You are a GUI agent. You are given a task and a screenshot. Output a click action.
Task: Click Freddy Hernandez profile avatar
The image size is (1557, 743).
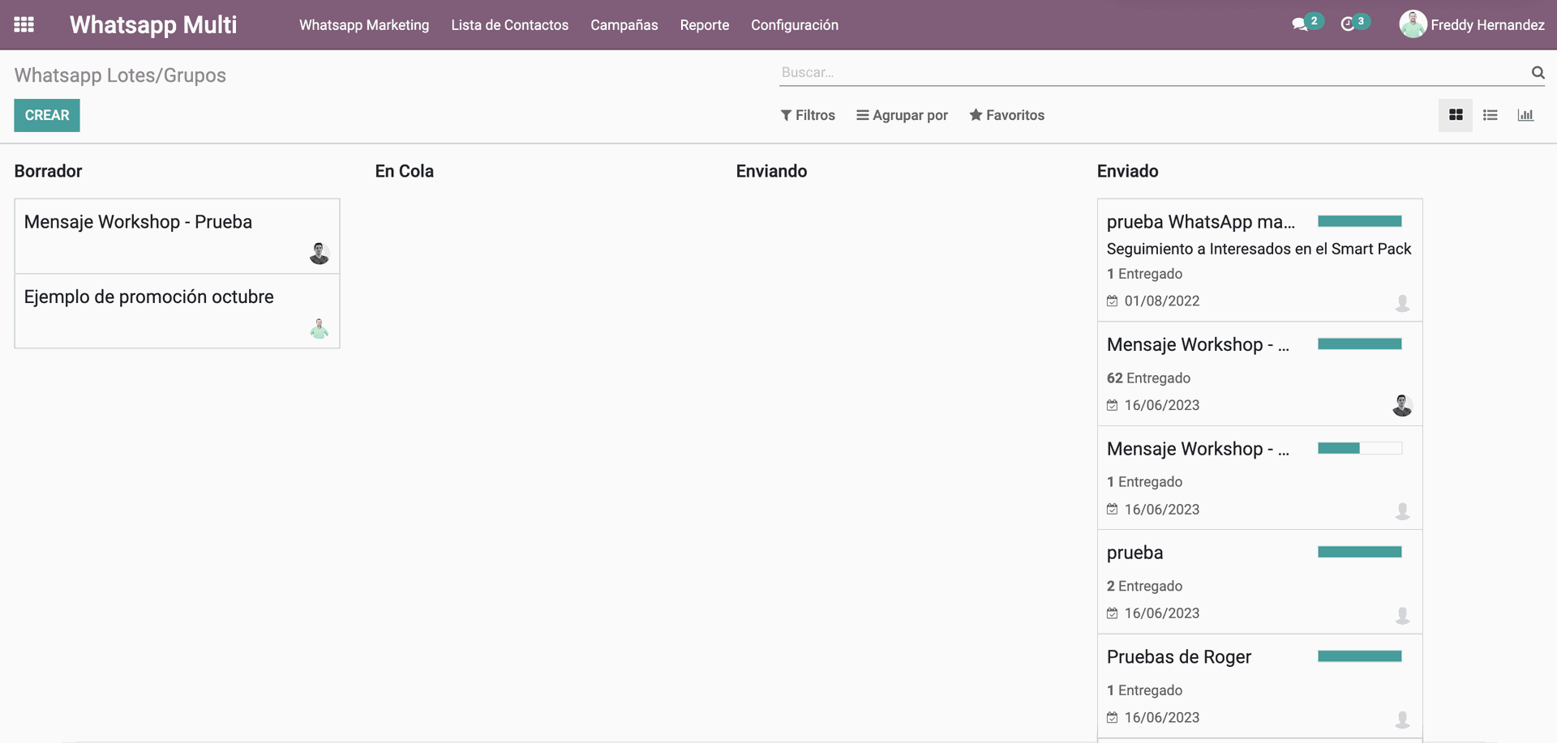coord(1413,24)
